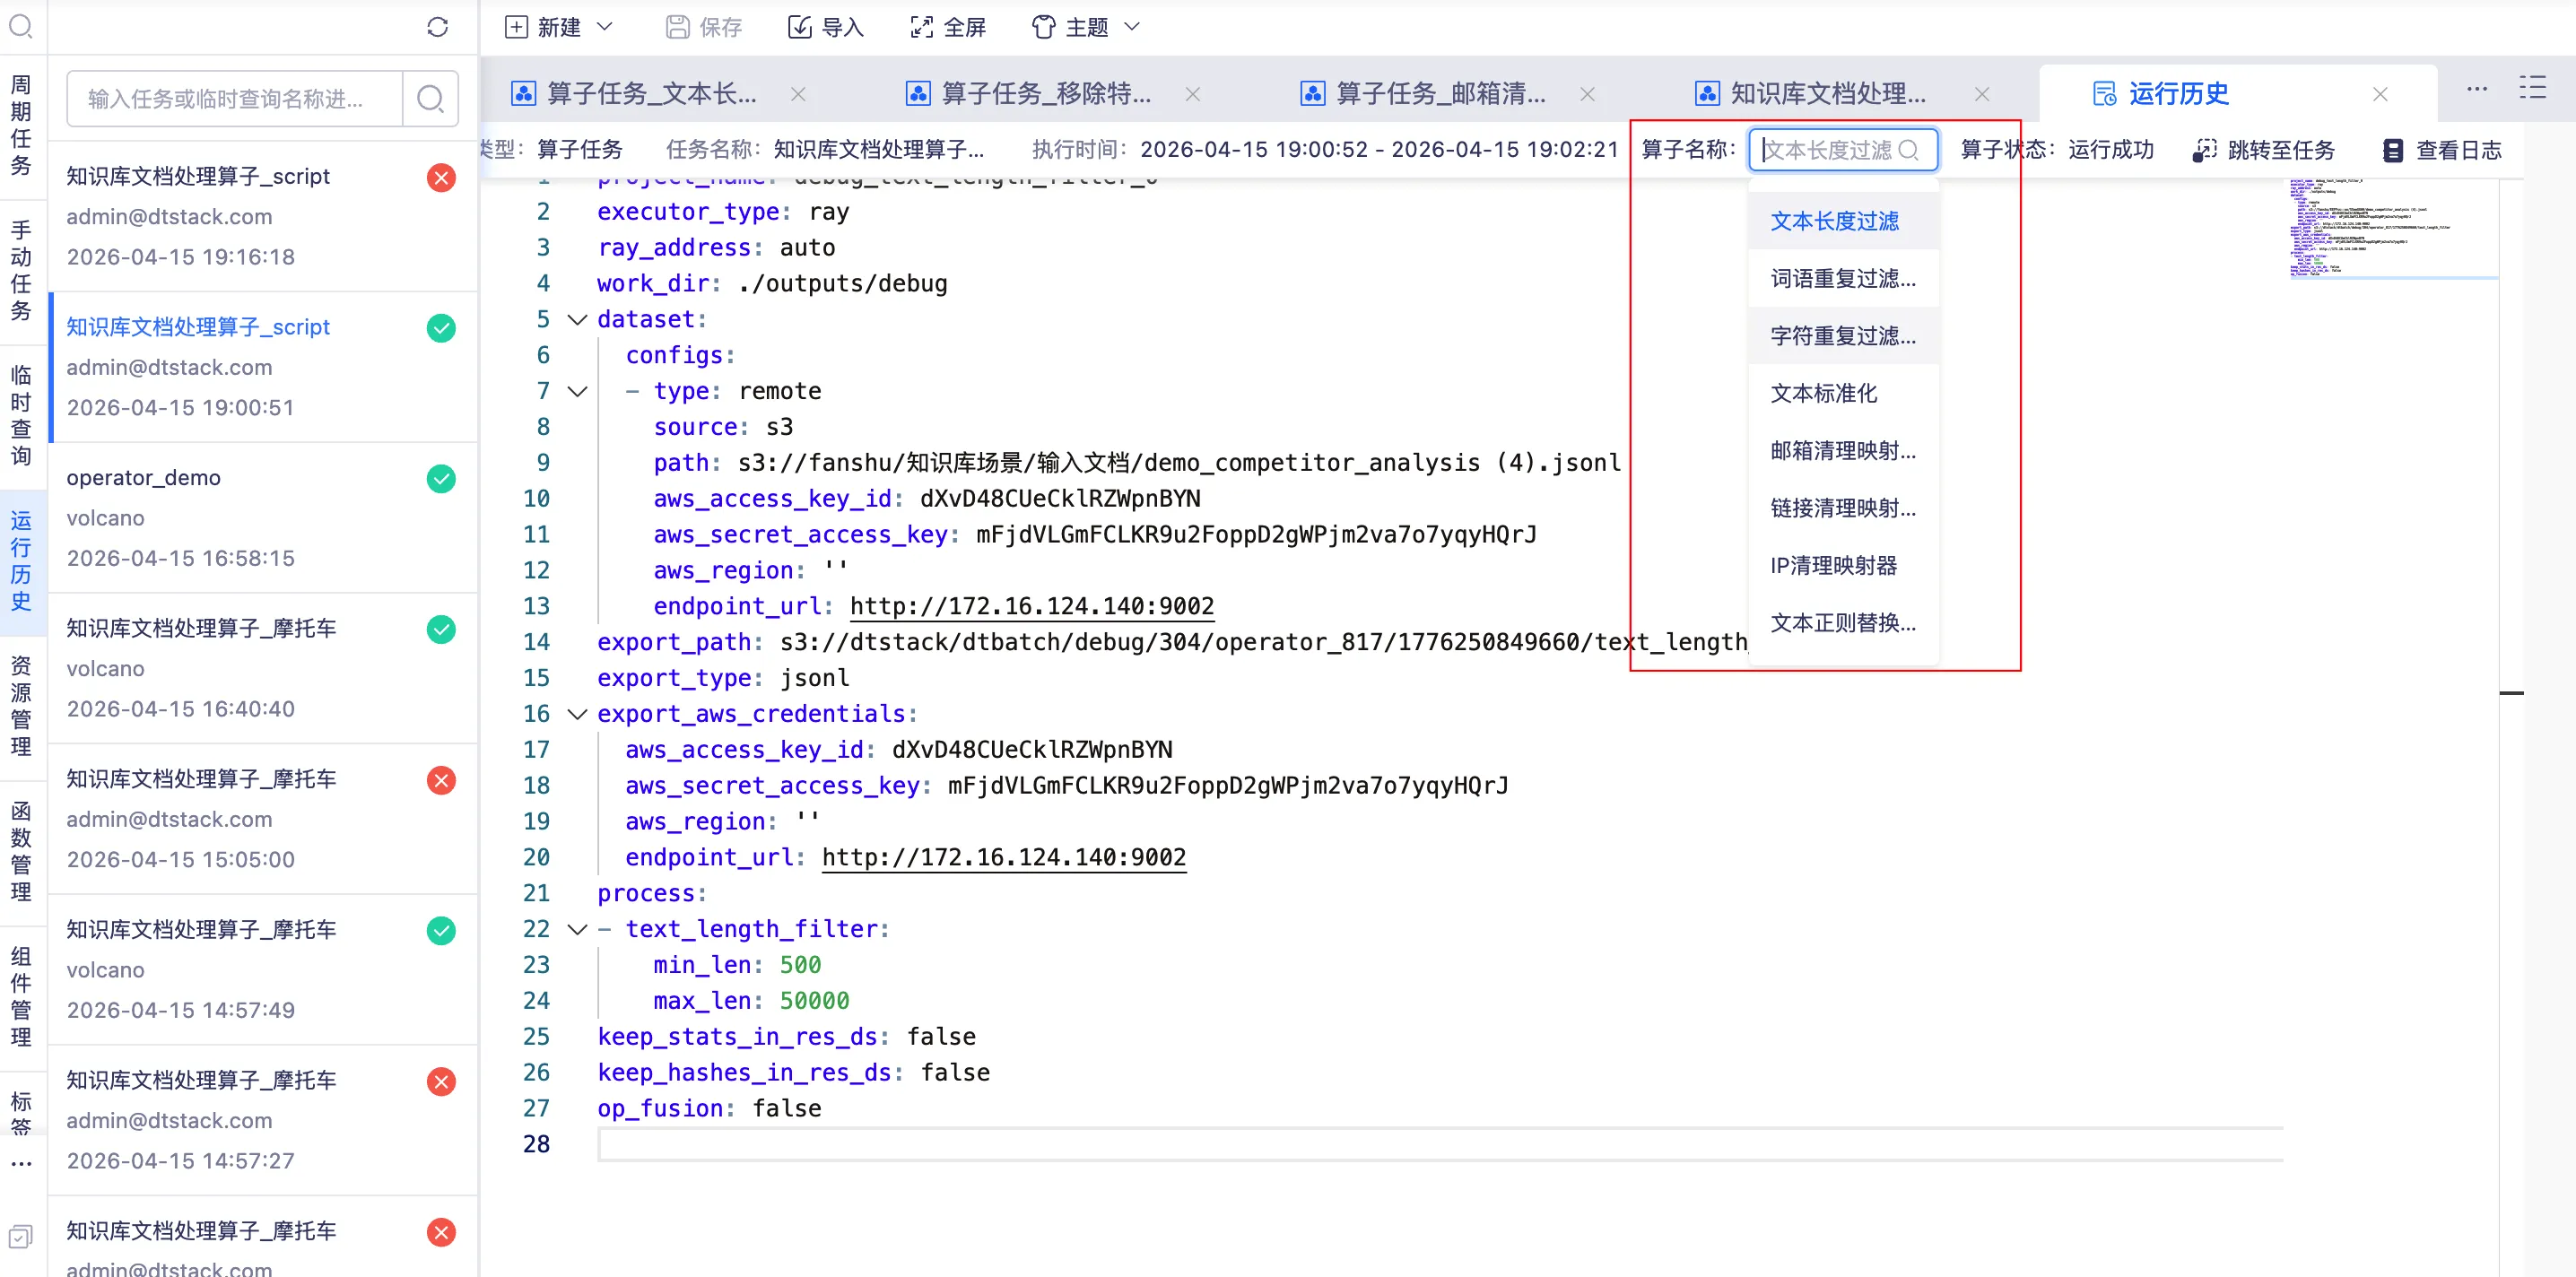
Task: Close the 算子任务_邮箱清... tab
Action: (x=1587, y=94)
